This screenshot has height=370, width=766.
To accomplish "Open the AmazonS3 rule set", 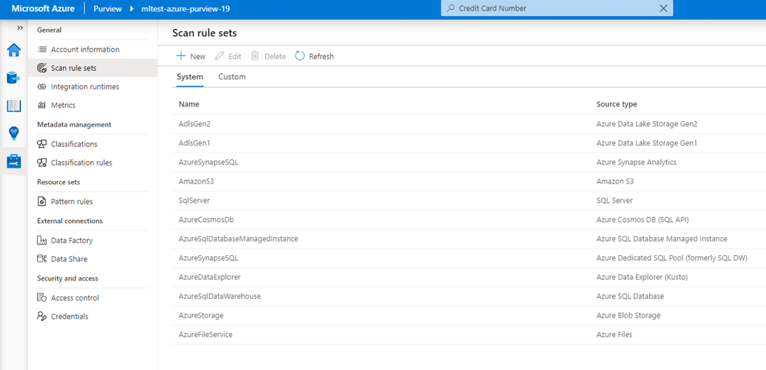I will coord(196,181).
